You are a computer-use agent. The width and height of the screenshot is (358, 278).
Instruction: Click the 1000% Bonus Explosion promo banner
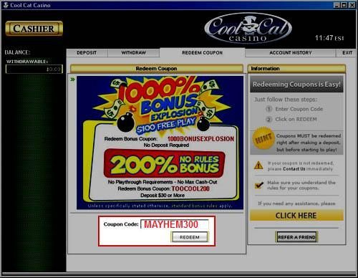(160, 143)
